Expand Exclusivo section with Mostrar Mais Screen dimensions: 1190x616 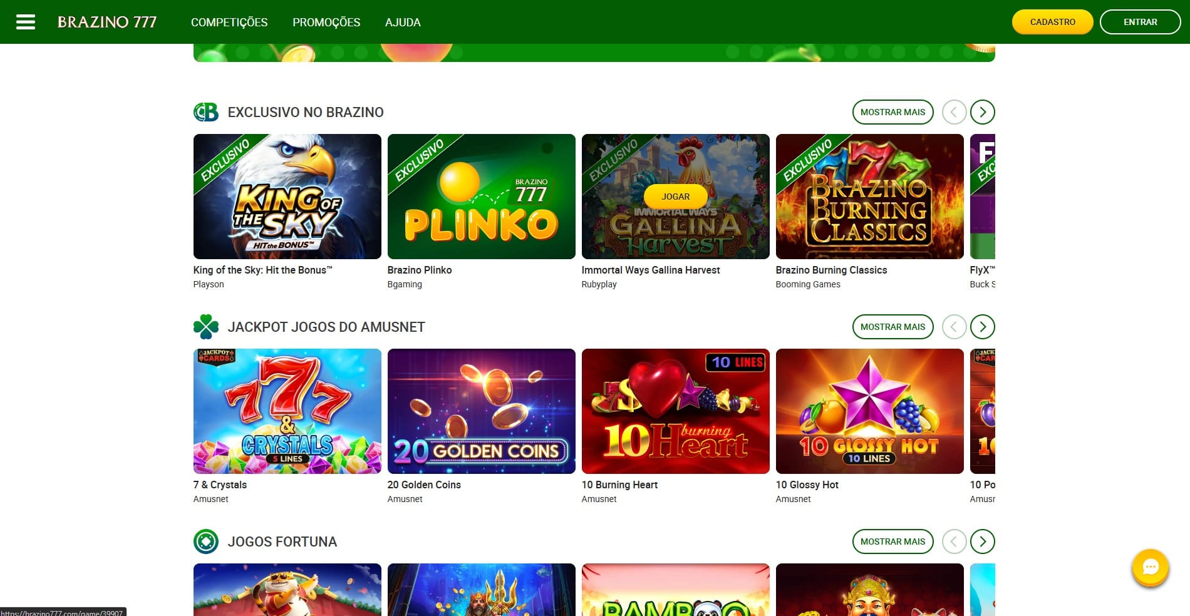[x=892, y=112]
